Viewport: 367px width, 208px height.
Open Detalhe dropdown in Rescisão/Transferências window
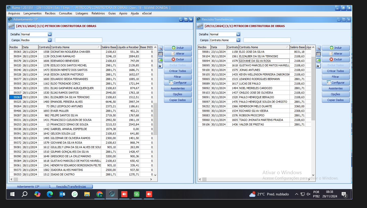(x=238, y=34)
